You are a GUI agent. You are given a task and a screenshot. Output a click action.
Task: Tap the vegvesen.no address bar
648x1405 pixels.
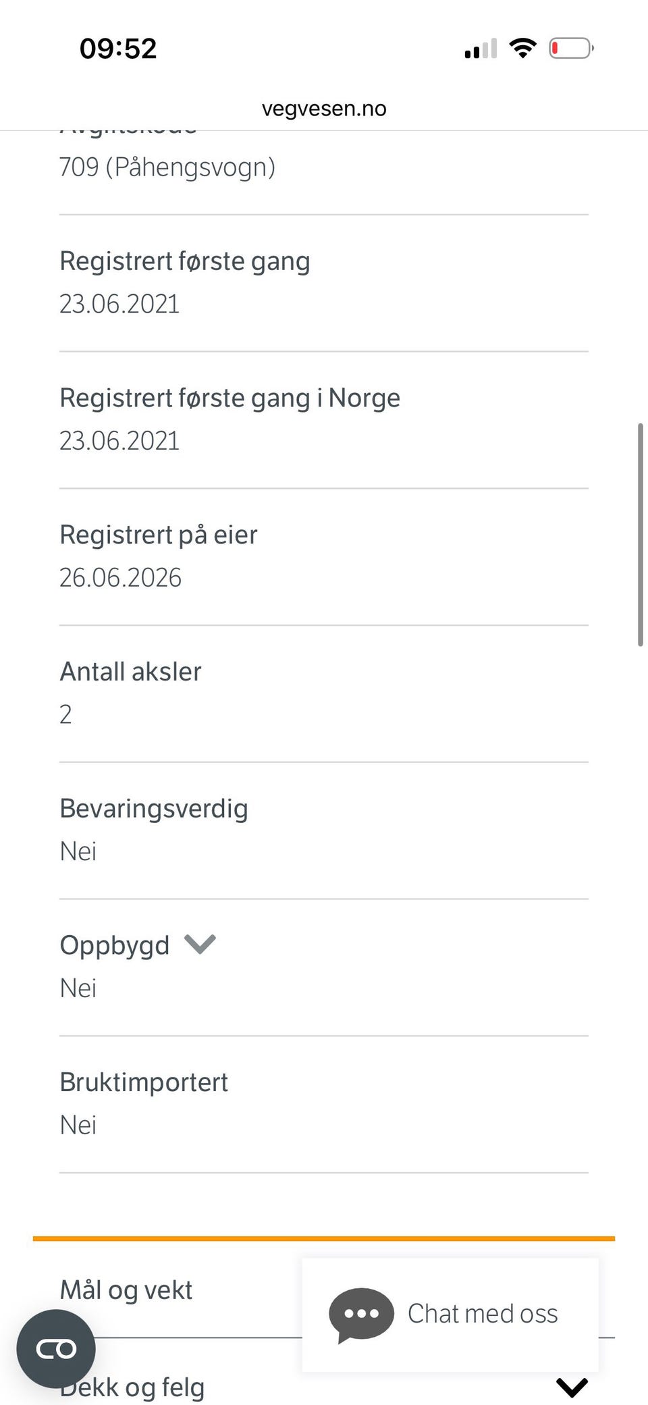[x=324, y=108]
